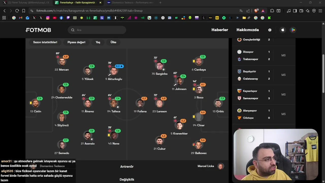325x183 pixels.
Task: Click Talisca's goal ball icon
Action: pos(118,107)
